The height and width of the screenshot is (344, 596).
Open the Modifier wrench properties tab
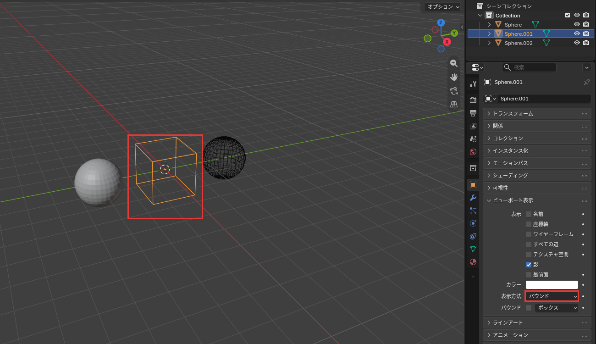(473, 198)
